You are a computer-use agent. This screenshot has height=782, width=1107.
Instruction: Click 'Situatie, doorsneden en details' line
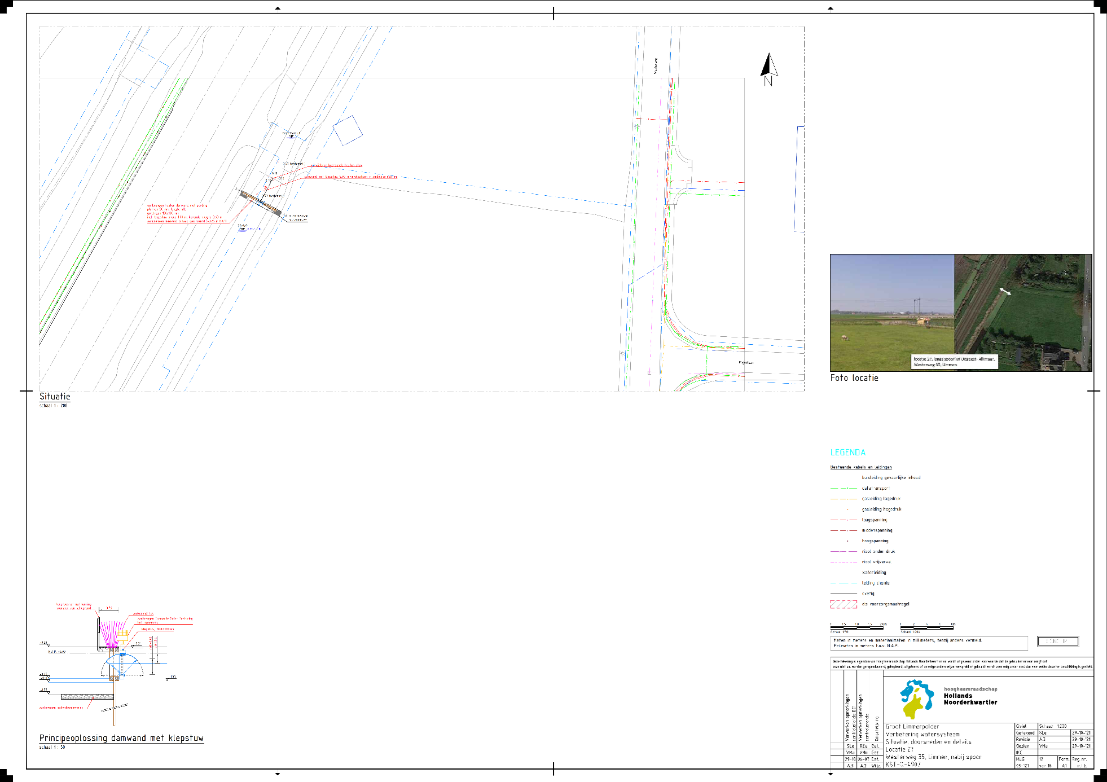click(x=928, y=742)
